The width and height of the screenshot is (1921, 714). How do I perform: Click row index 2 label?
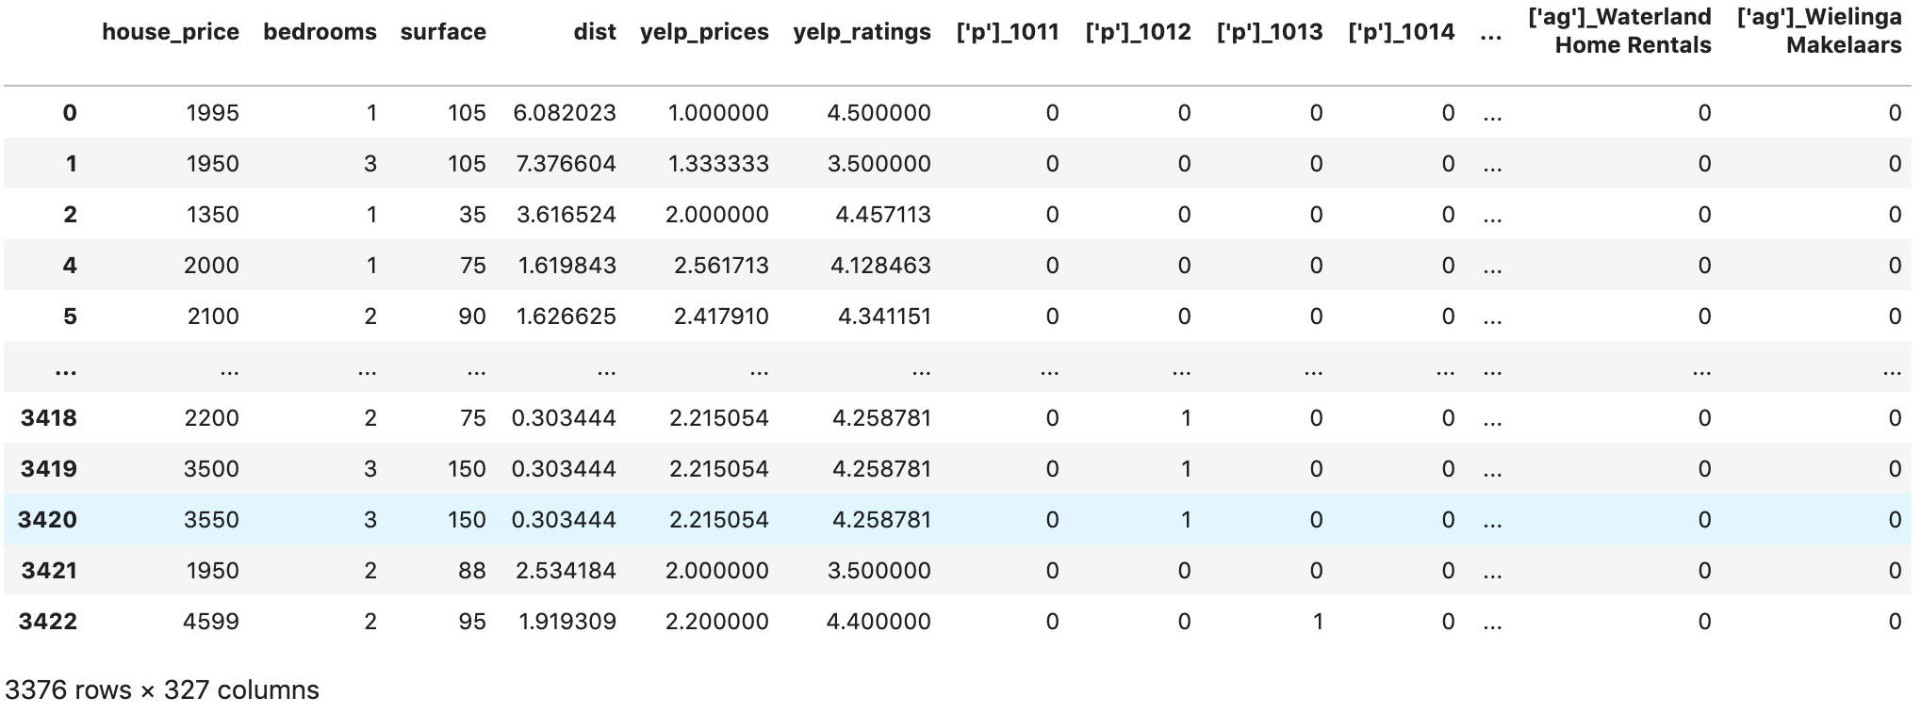click(x=70, y=215)
